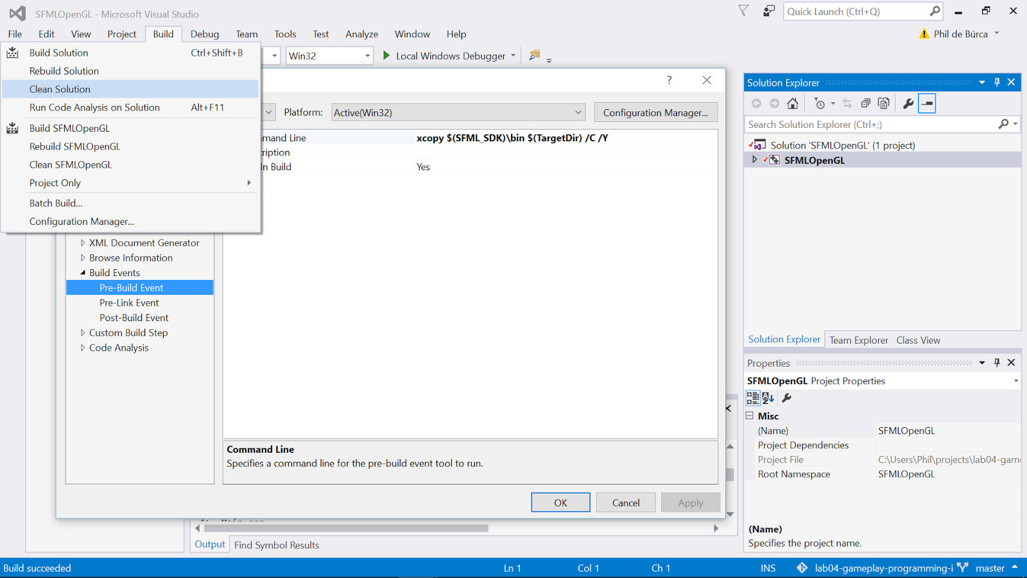Select Build Solution menu entry
Screen dimensions: 1027x578
(x=131, y=53)
